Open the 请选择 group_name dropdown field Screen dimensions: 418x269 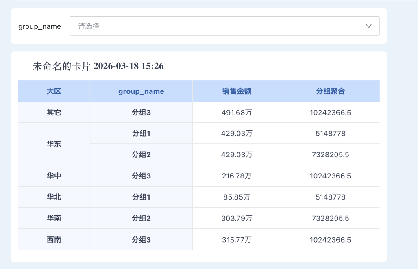[220, 26]
